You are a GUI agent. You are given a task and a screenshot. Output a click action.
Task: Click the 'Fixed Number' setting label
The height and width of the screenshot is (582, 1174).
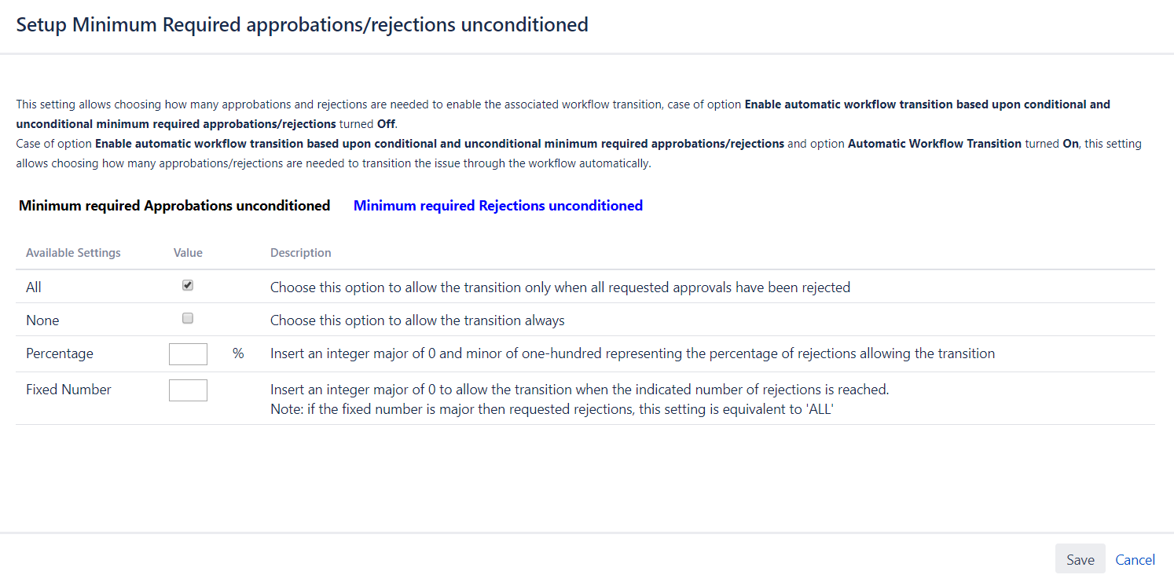coord(68,390)
